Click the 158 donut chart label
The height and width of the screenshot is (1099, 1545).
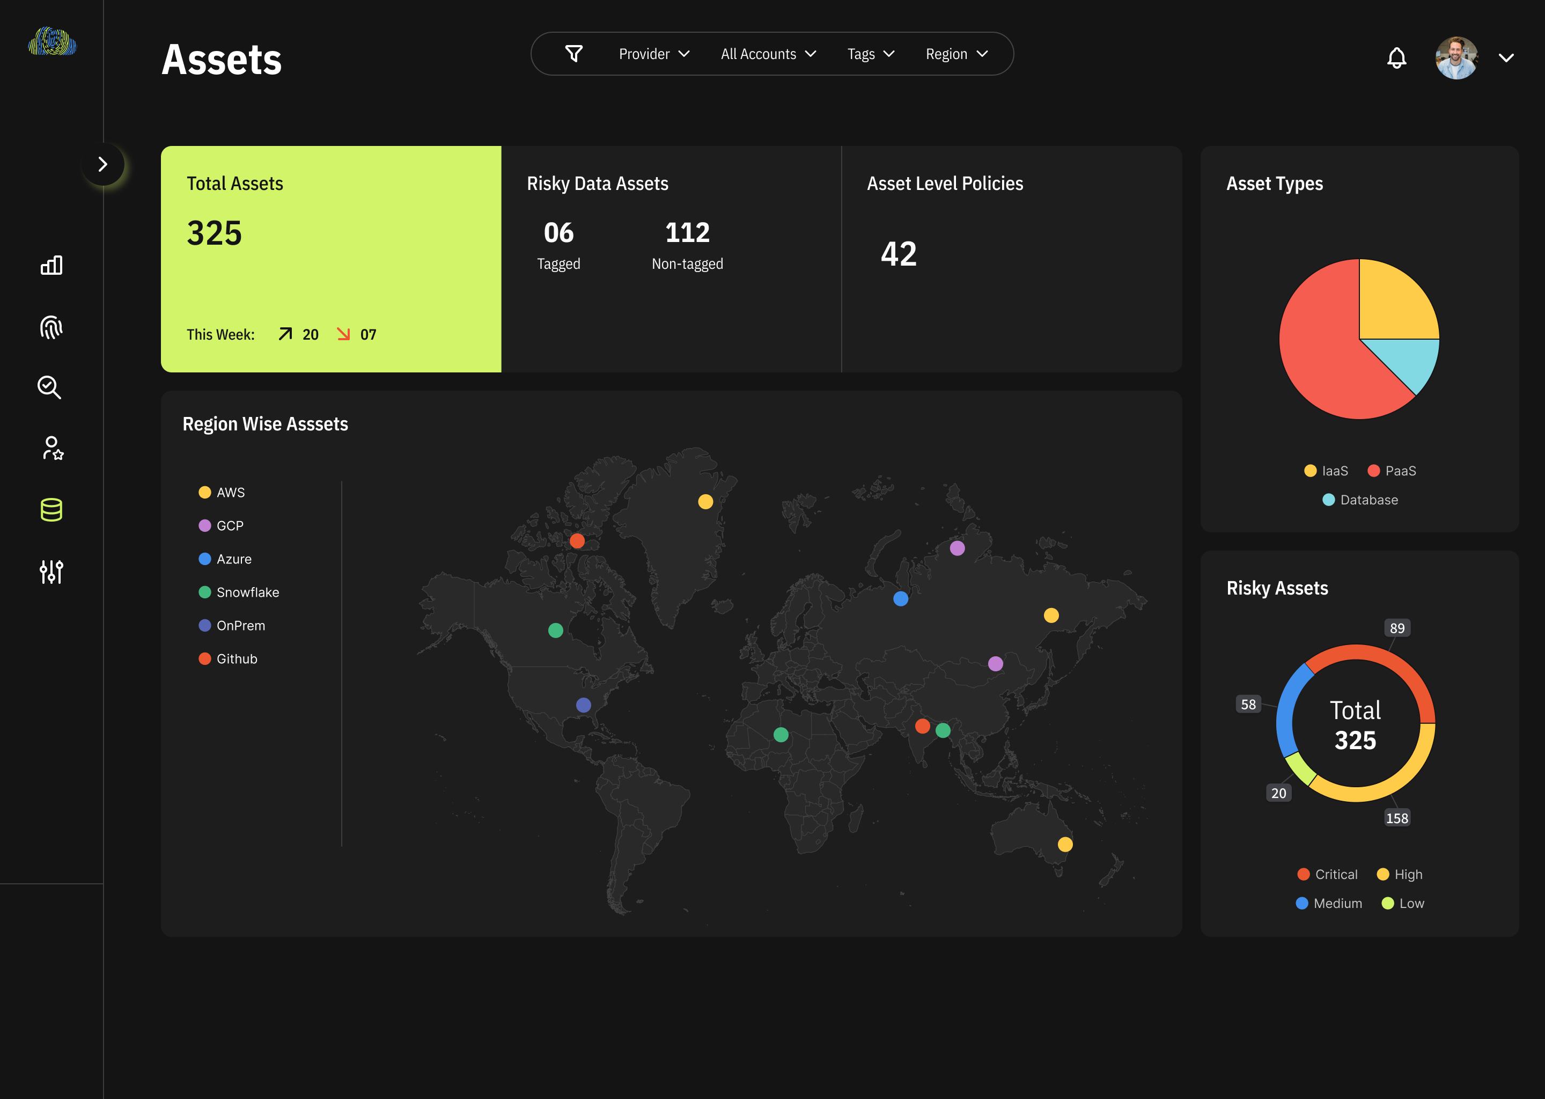click(1397, 818)
